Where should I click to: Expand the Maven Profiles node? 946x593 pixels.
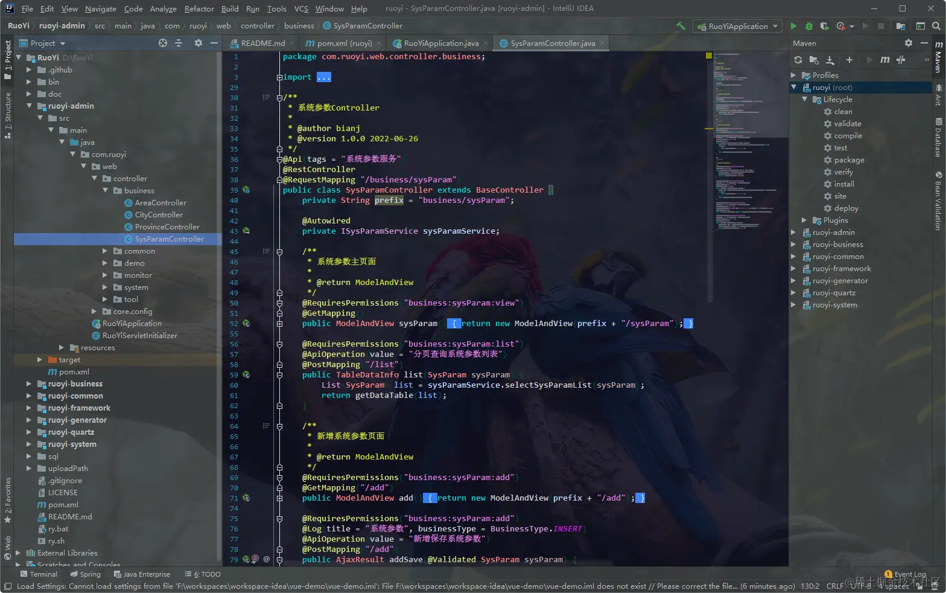[794, 75]
